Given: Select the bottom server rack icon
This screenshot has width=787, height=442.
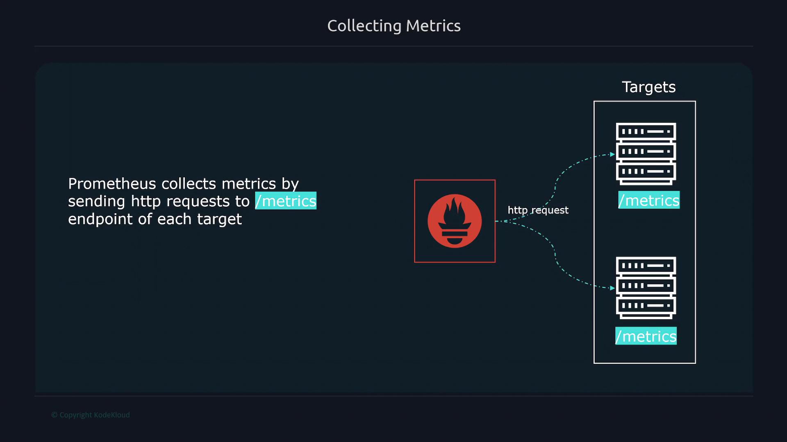Looking at the screenshot, I should click(x=646, y=288).
